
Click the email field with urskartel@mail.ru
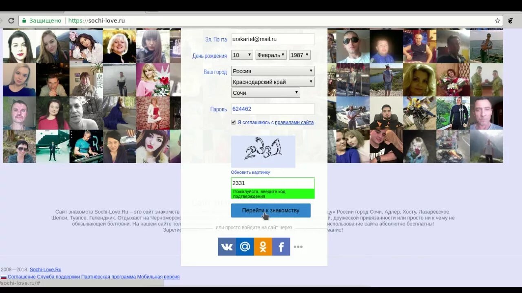coord(272,39)
